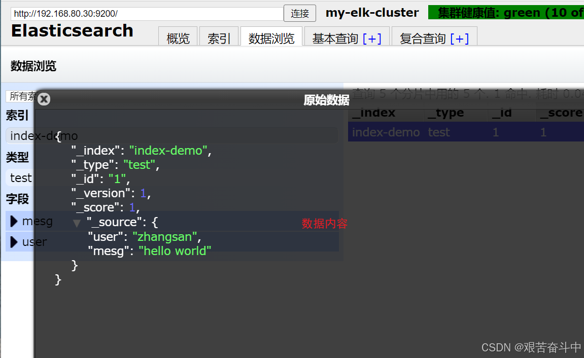Click the "hello world" mesg value
The image size is (584, 358).
coord(175,251)
